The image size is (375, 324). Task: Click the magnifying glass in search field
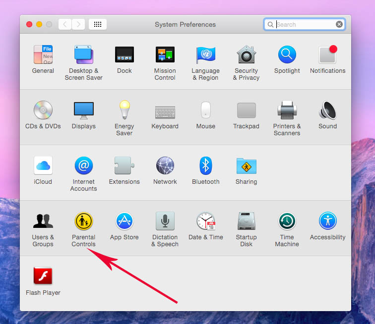click(270, 24)
